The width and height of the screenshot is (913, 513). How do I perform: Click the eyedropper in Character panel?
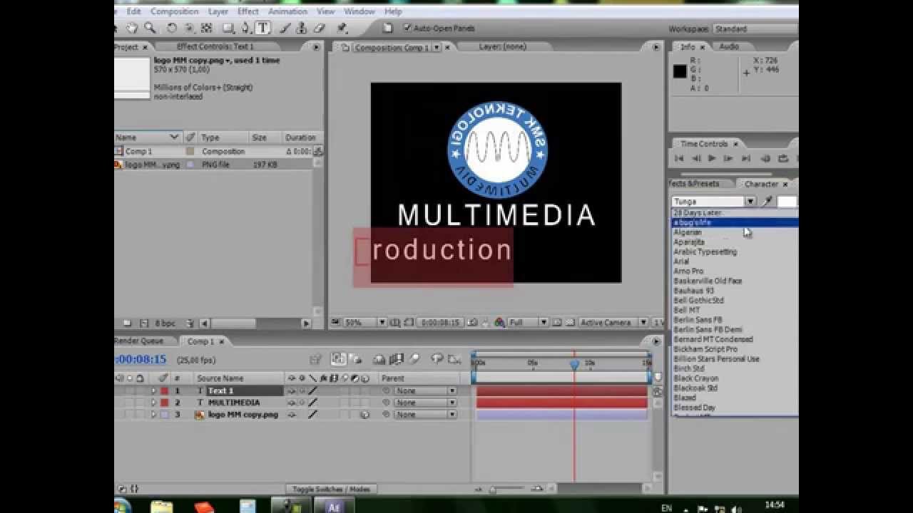tap(767, 202)
